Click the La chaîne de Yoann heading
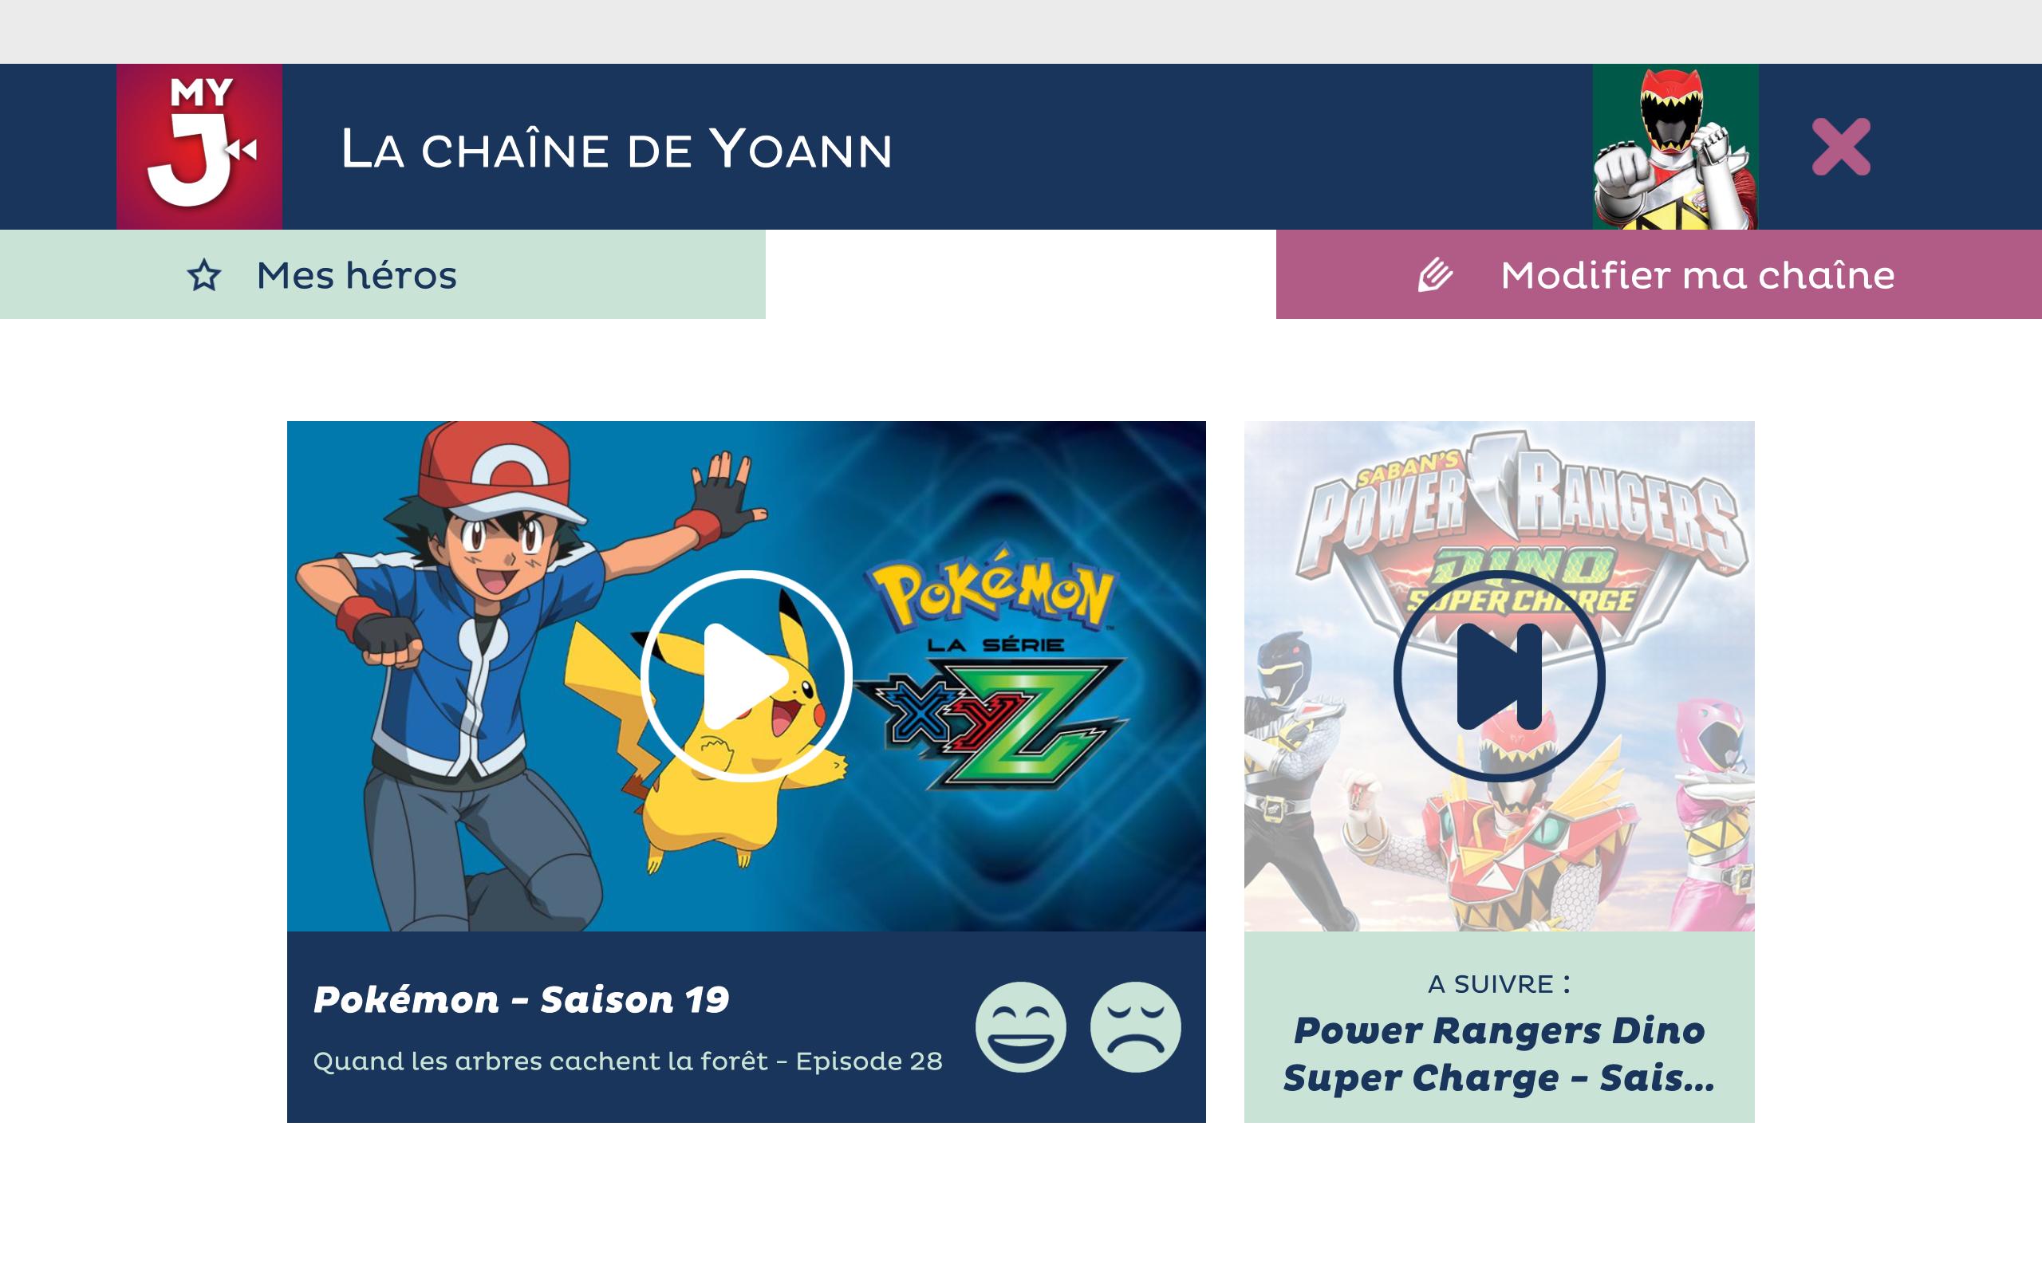The width and height of the screenshot is (2042, 1276). (617, 149)
